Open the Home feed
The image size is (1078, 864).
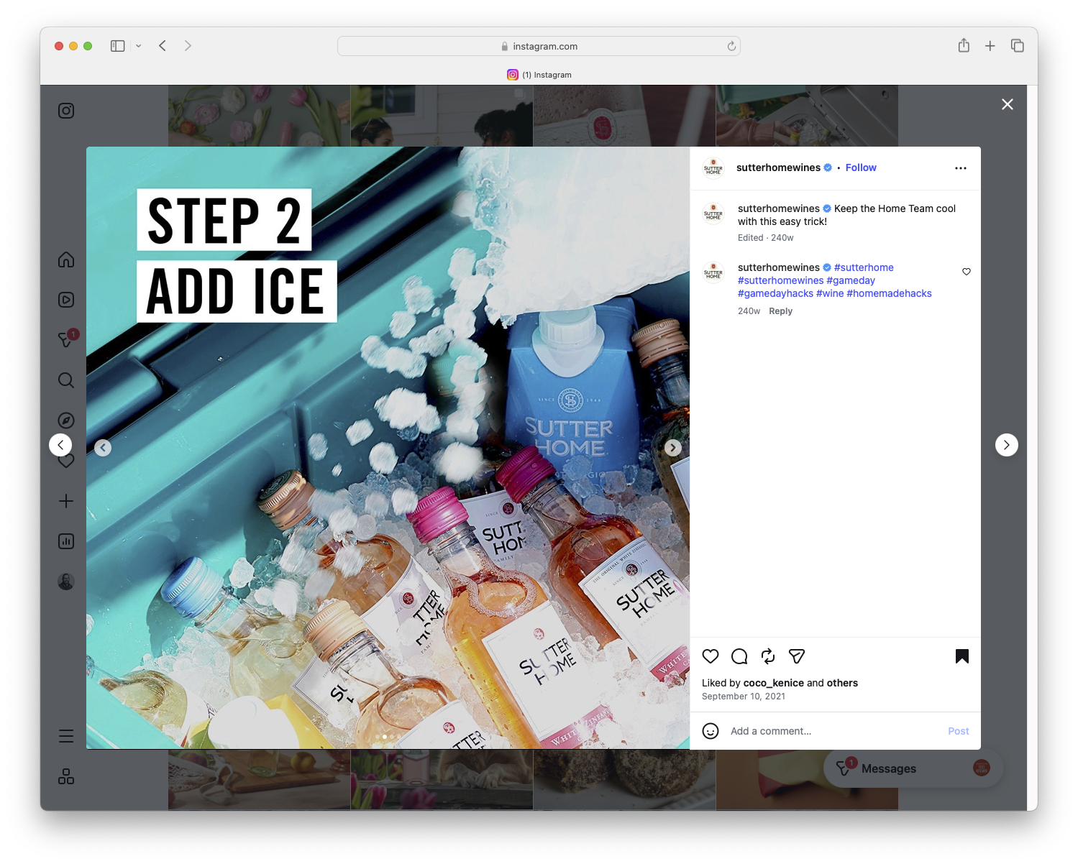tap(65, 259)
